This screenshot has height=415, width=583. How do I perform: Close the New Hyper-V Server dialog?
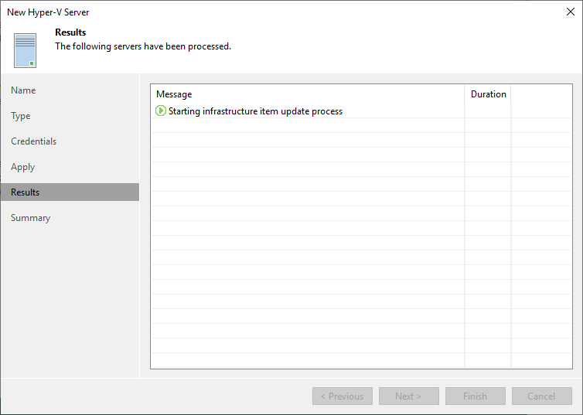pyautogui.click(x=571, y=12)
